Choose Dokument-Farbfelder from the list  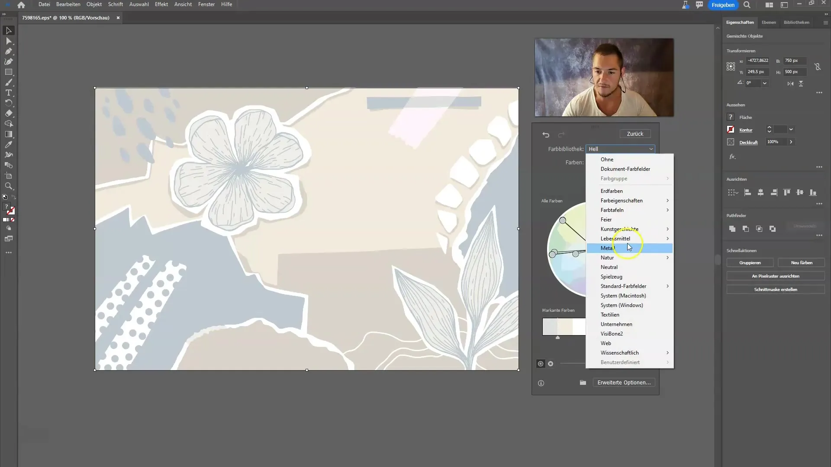(x=630, y=169)
